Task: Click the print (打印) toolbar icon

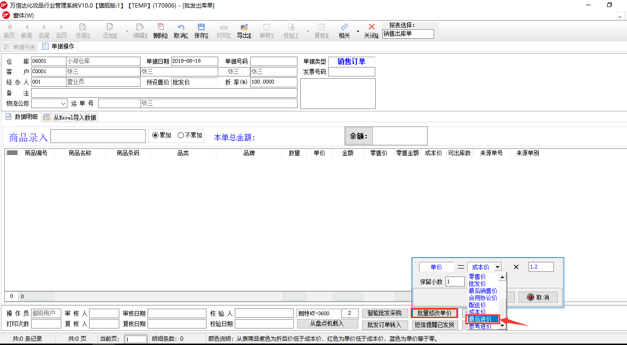Action: coord(224,31)
